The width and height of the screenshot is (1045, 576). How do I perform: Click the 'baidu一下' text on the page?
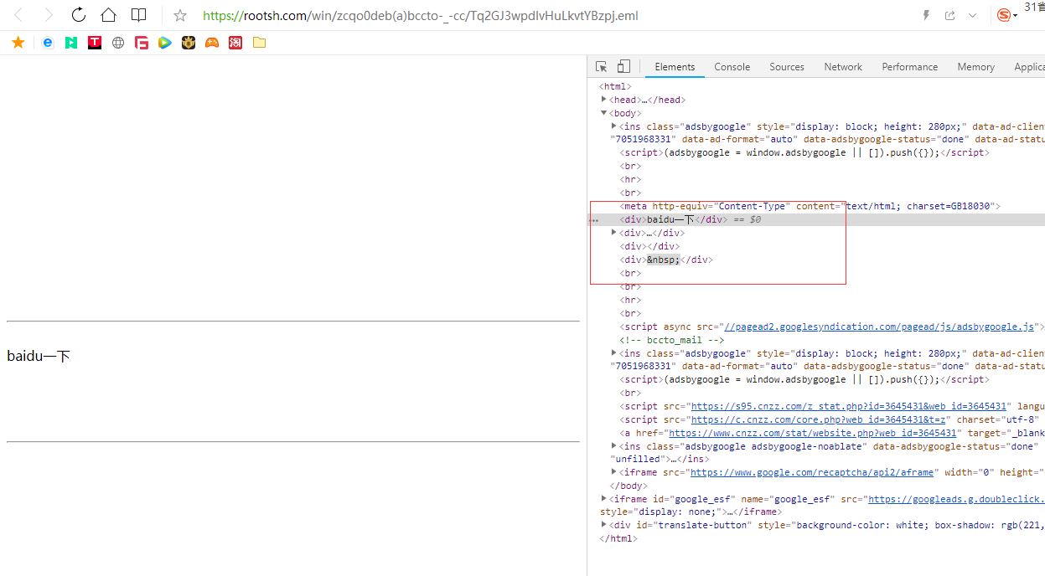[x=39, y=357]
